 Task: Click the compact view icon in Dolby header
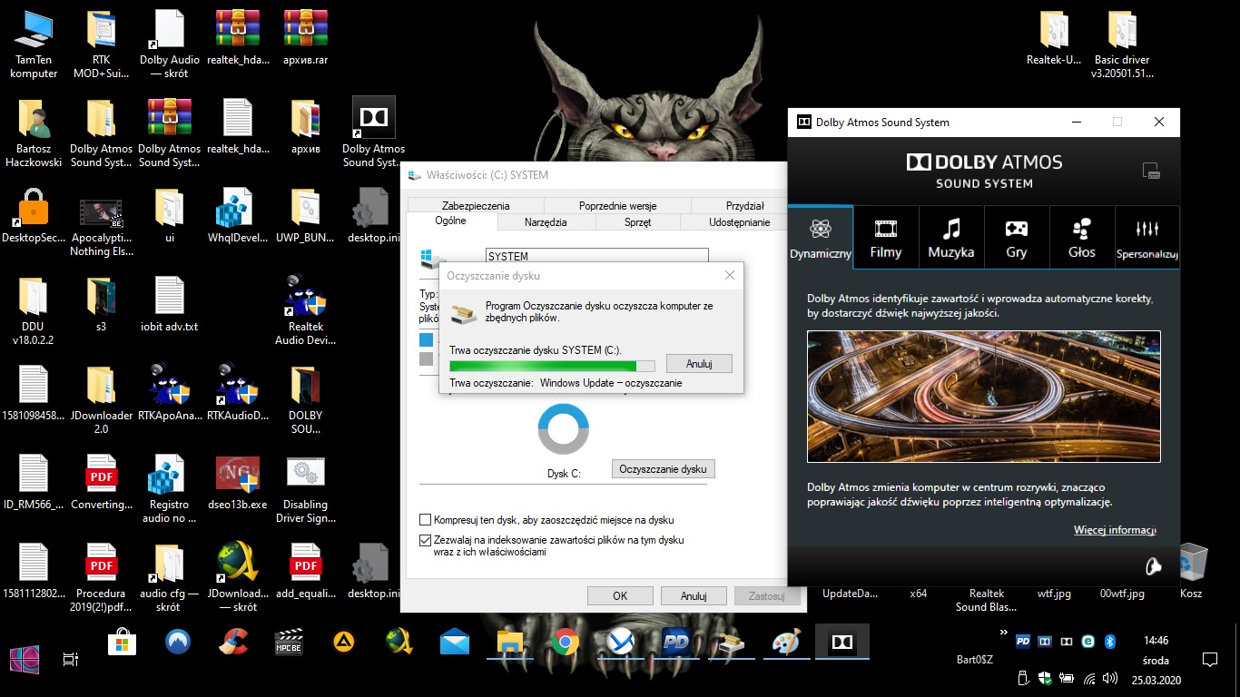point(1151,171)
